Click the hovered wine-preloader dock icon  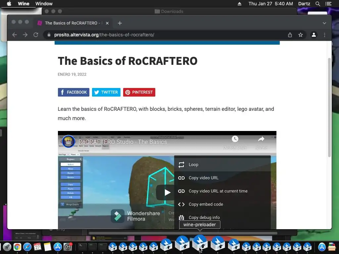coord(200,242)
